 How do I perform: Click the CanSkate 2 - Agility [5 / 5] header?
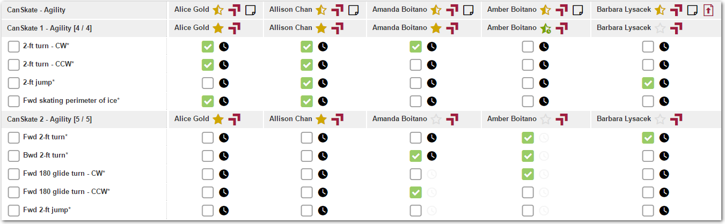(49, 119)
